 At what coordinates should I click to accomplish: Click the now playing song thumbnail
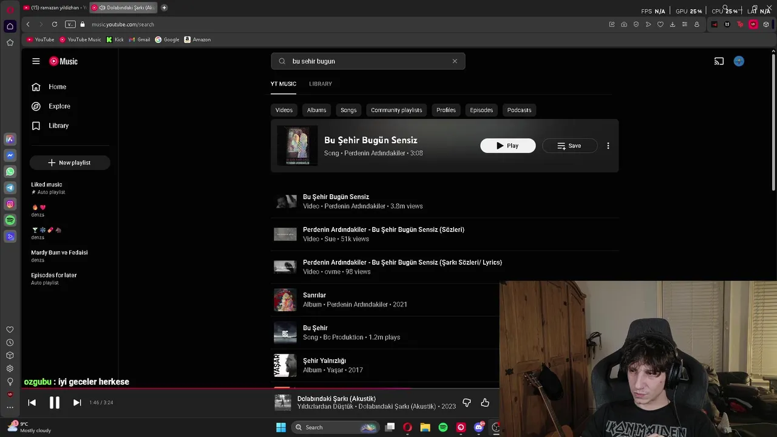pyautogui.click(x=283, y=402)
